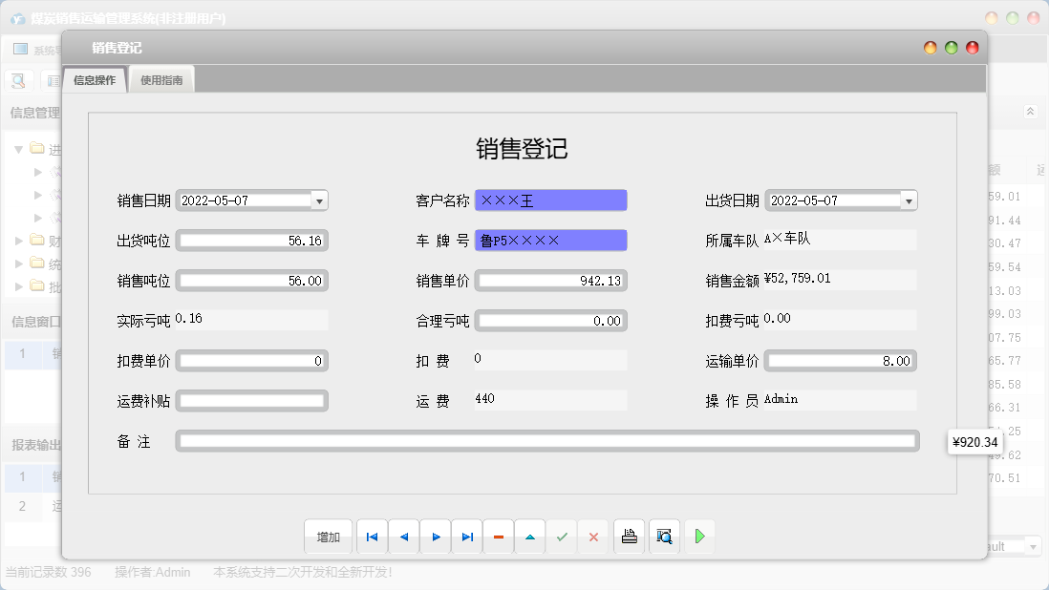Edit record via blue triangle icon
The height and width of the screenshot is (590, 1049).
tap(529, 536)
